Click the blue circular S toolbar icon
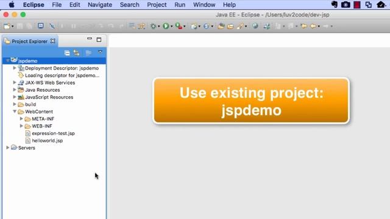Image resolution: width=390 pixels, height=219 pixels. click(206, 26)
